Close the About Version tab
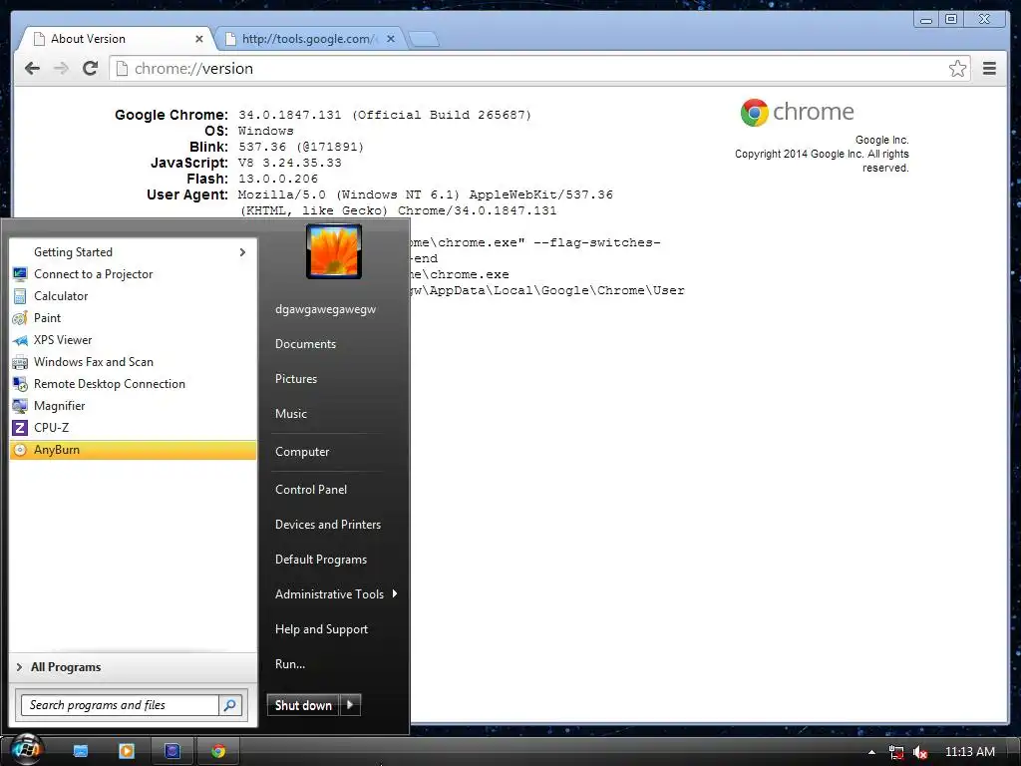 tap(199, 39)
